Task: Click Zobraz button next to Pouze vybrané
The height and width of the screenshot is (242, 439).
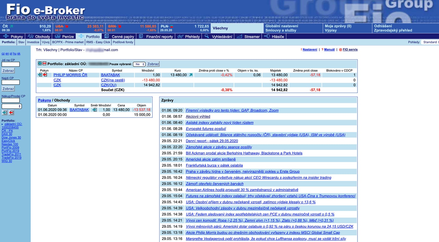Action: 153,64
